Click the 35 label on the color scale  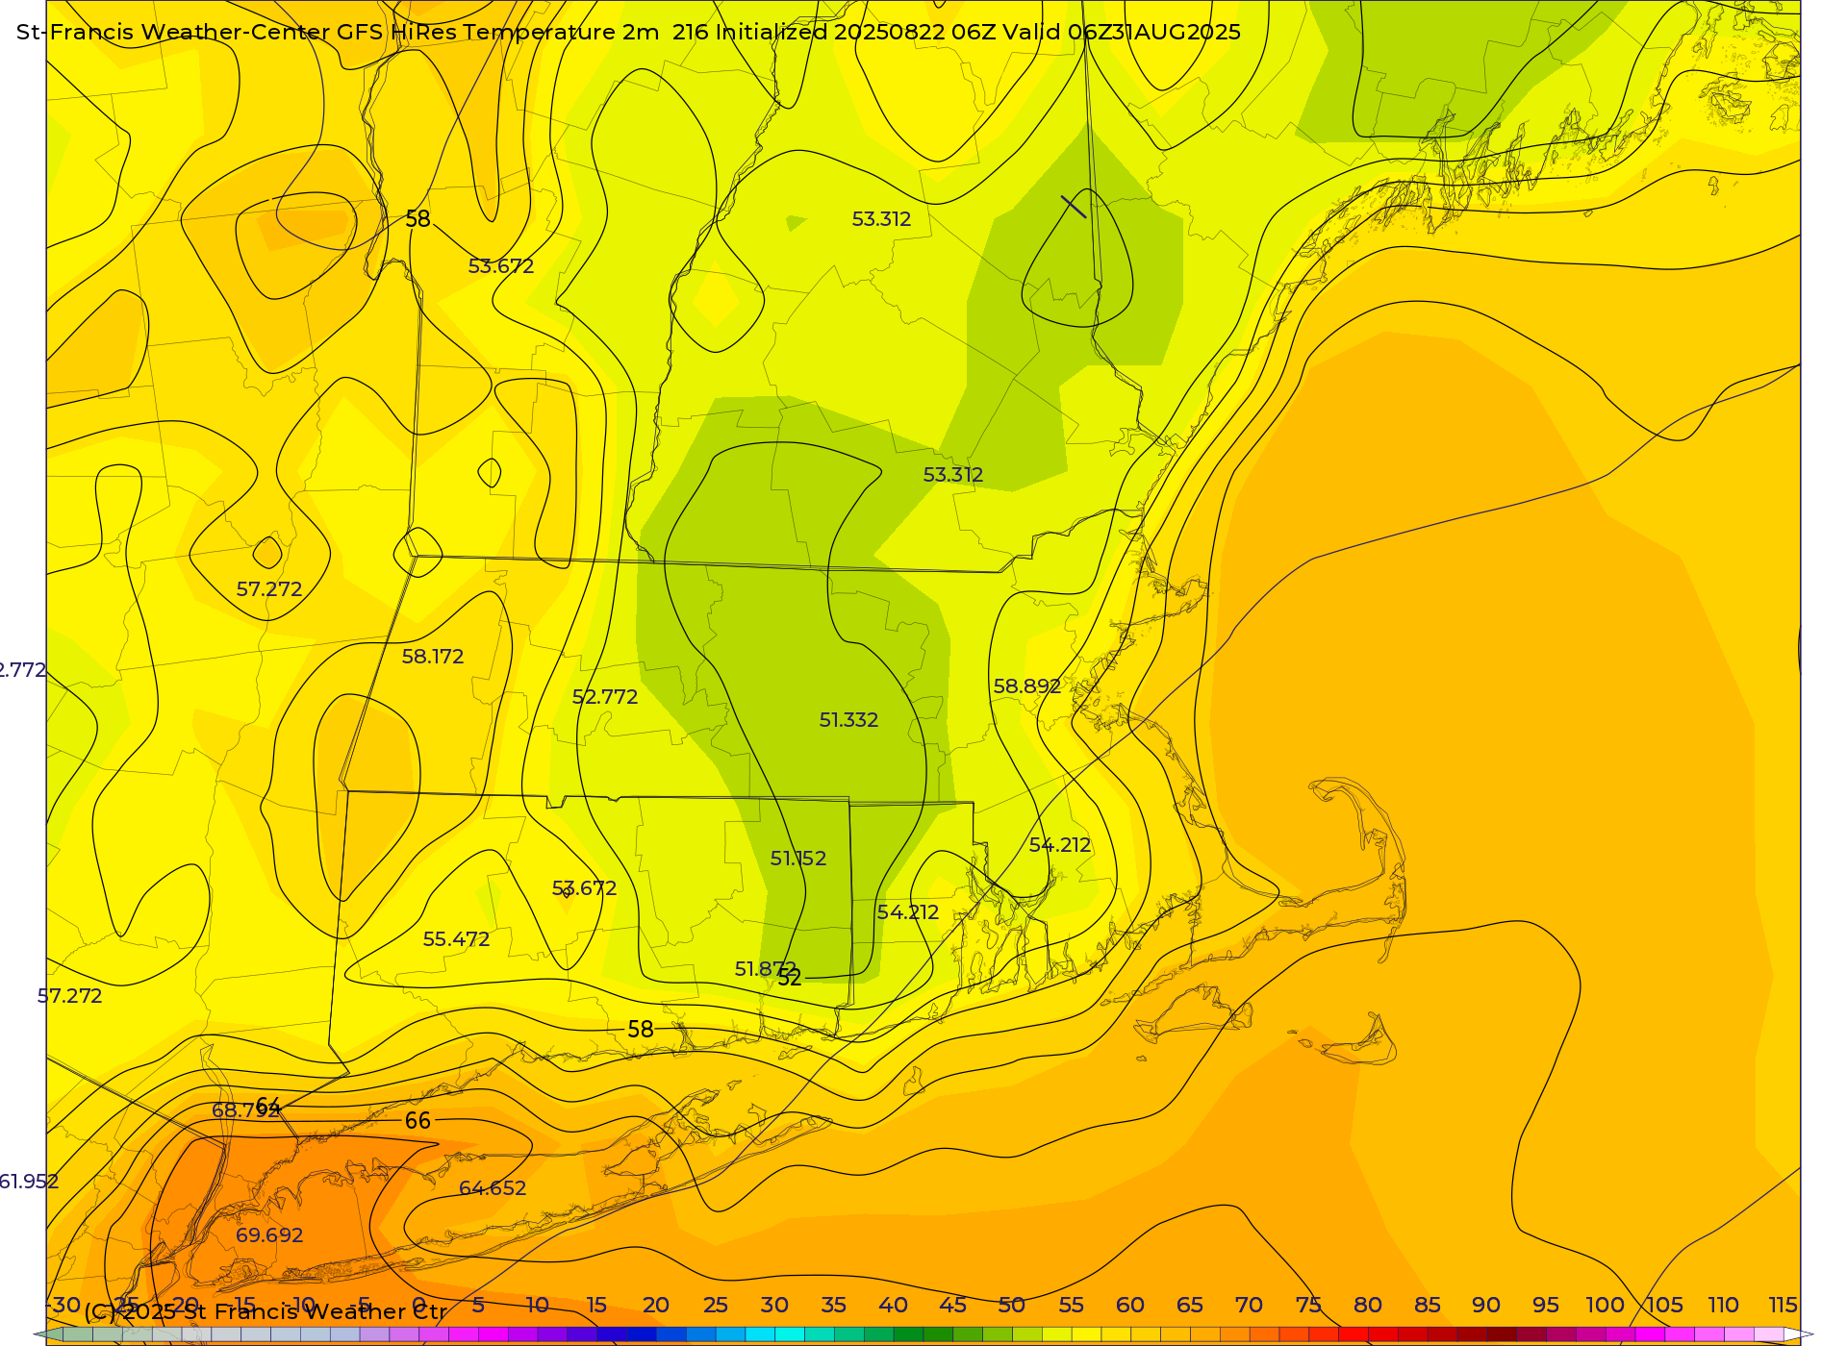834,1305
